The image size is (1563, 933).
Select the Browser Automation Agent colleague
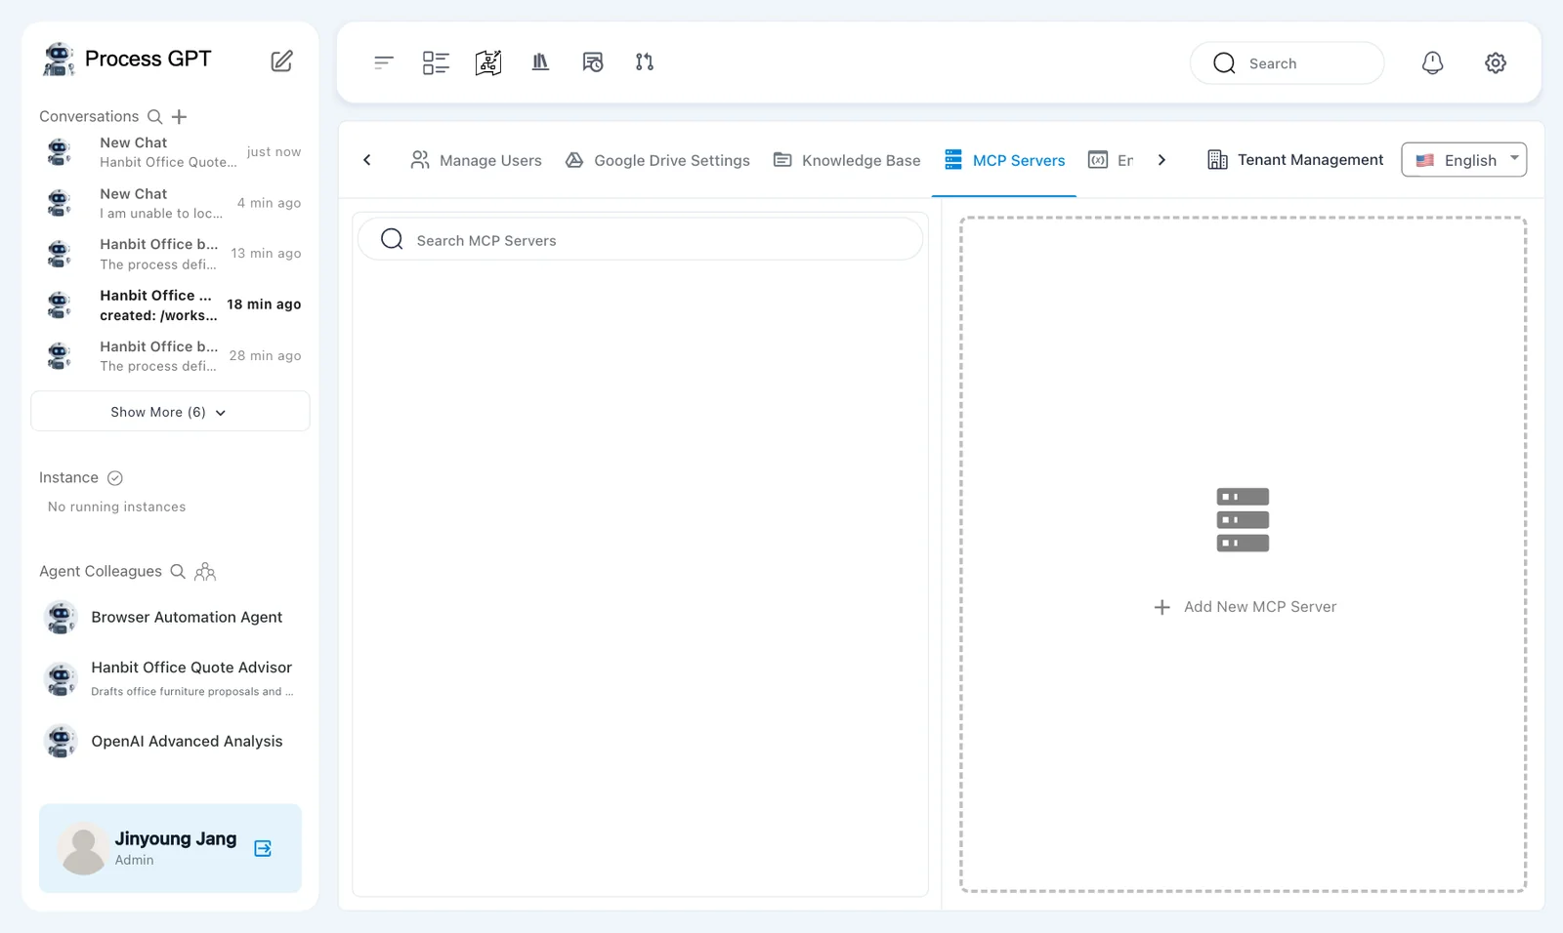170,618
